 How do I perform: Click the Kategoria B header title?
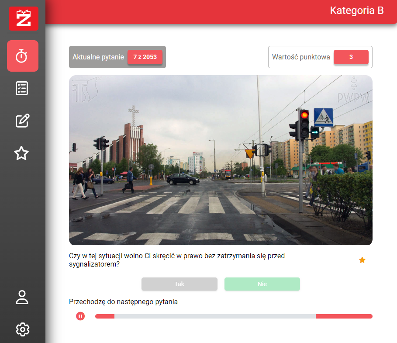[356, 11]
